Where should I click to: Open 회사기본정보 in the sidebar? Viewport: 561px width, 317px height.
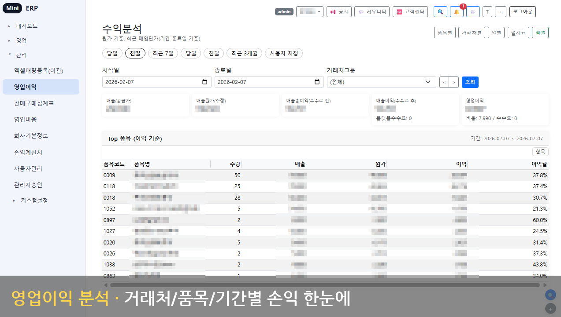[41, 136]
